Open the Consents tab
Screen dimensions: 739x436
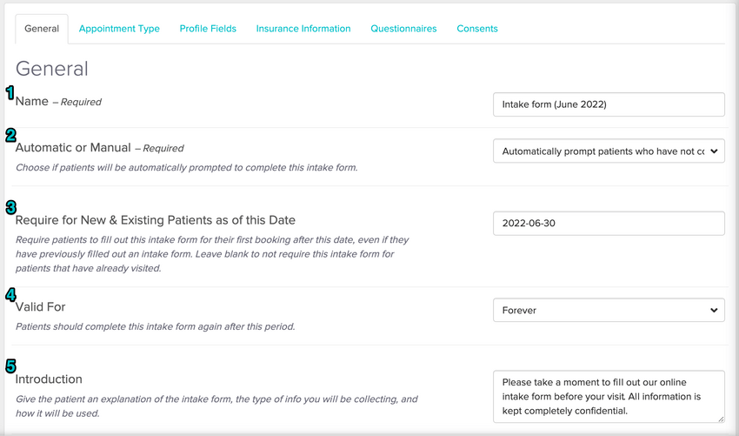(477, 29)
